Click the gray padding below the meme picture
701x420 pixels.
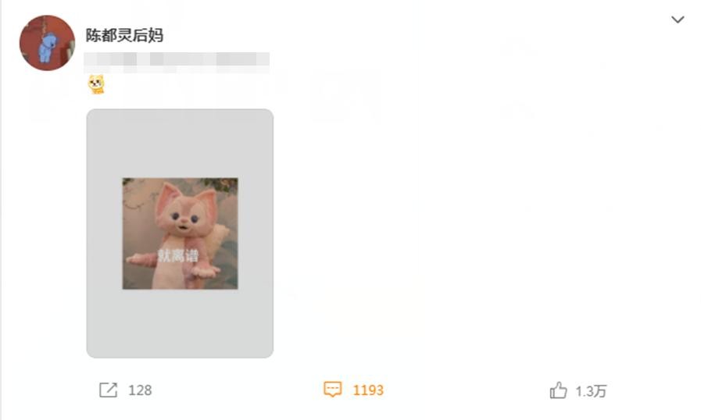pyautogui.click(x=180, y=323)
